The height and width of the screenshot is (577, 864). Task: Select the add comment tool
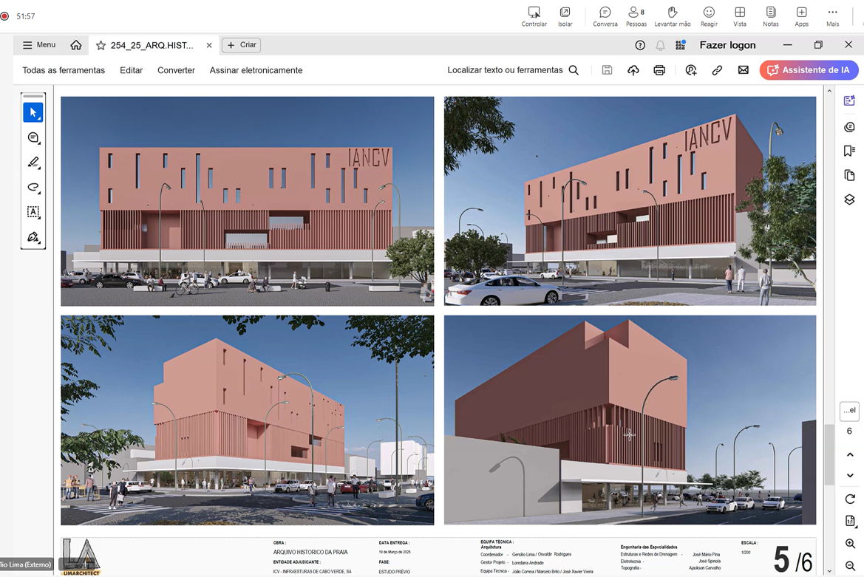tap(33, 137)
